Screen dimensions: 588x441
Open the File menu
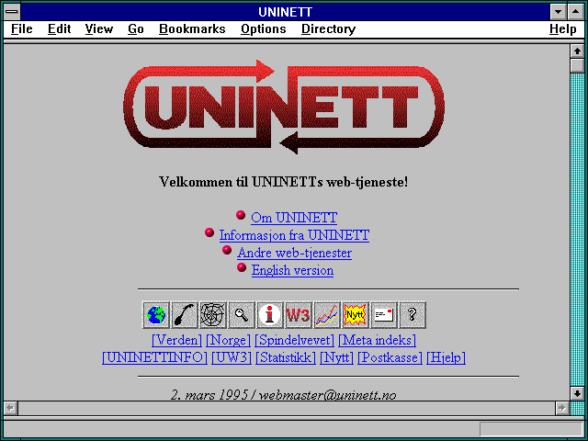(x=22, y=28)
